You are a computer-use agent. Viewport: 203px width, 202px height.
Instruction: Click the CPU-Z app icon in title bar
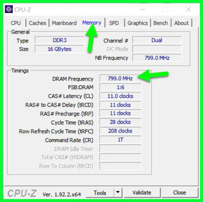click(9, 9)
